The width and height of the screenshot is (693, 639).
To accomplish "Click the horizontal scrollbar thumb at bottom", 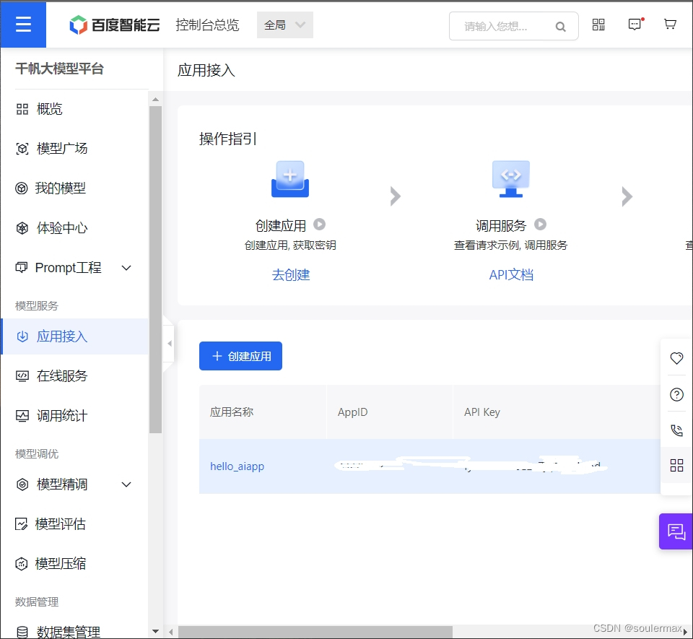I will (x=315, y=632).
